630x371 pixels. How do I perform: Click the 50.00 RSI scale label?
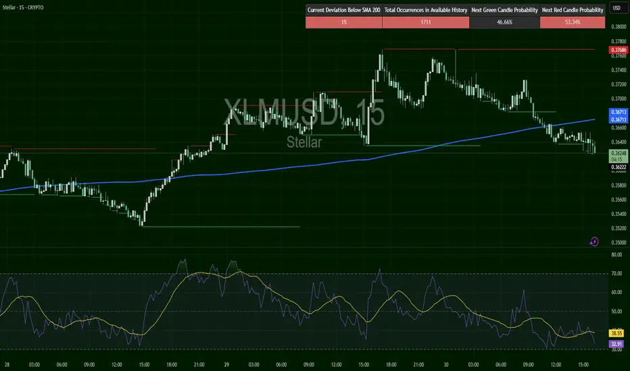coord(616,311)
